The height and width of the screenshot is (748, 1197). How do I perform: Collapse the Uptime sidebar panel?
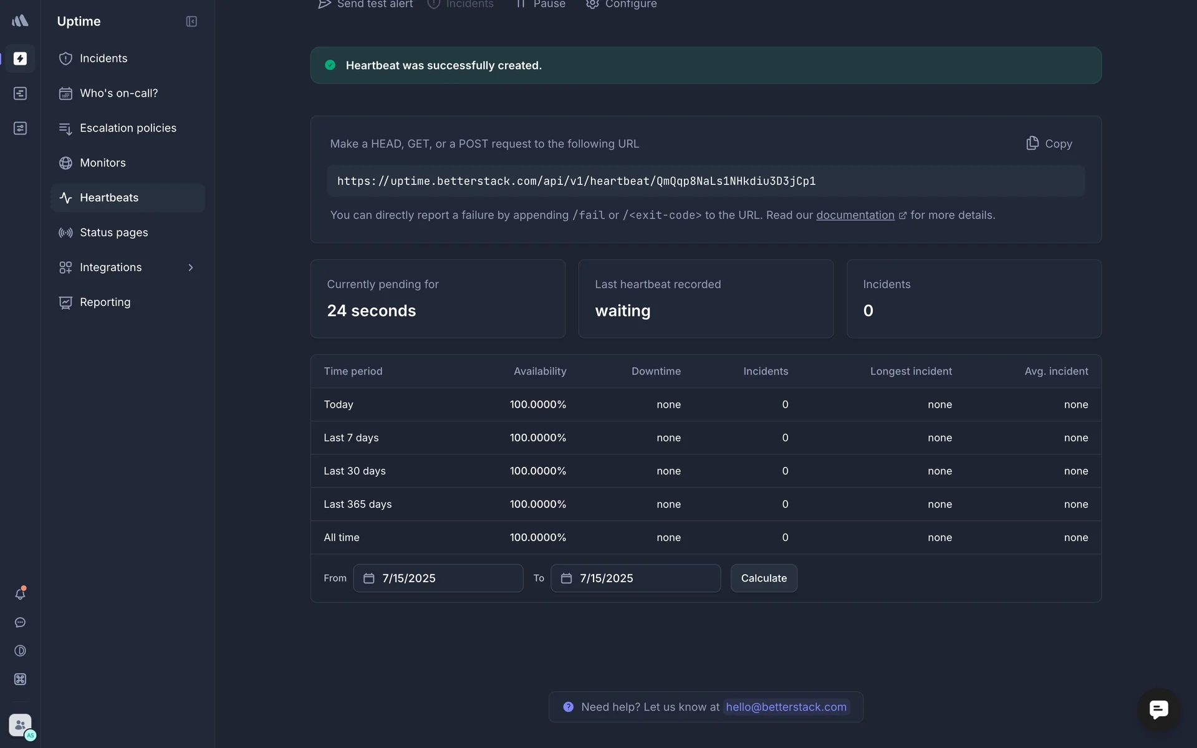191,21
